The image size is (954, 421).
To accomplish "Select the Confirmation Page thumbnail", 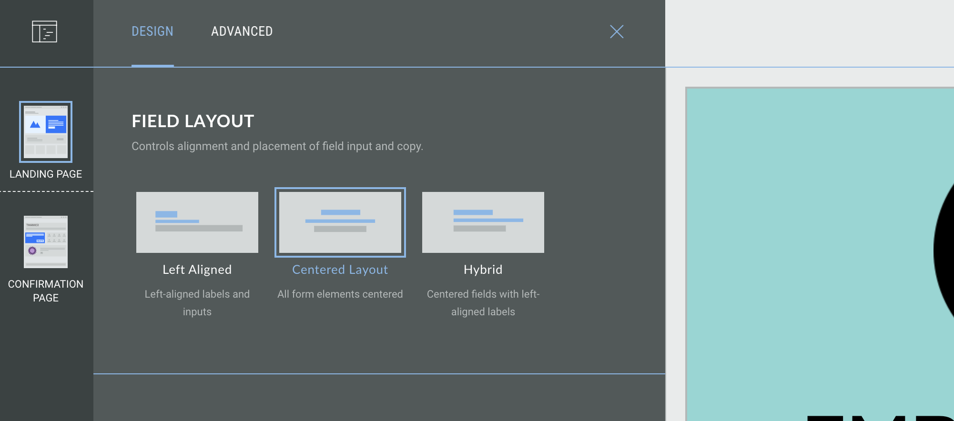I will click(46, 242).
